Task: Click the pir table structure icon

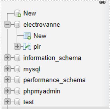Action: [27, 46]
